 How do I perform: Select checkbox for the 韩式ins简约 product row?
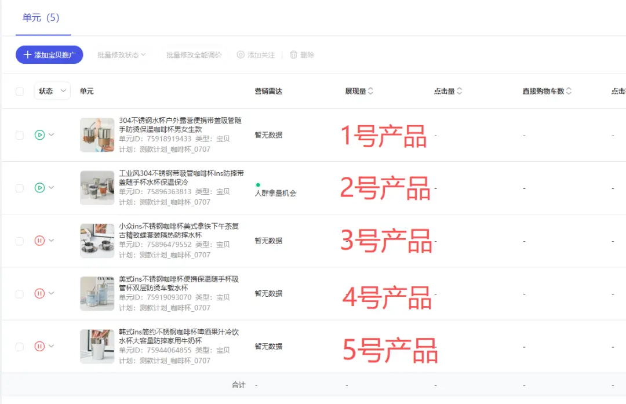(20, 346)
